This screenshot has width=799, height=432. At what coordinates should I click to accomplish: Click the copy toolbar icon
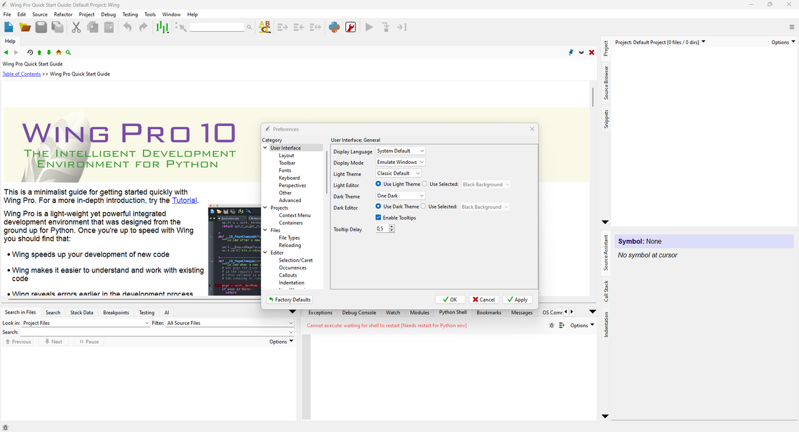click(92, 27)
